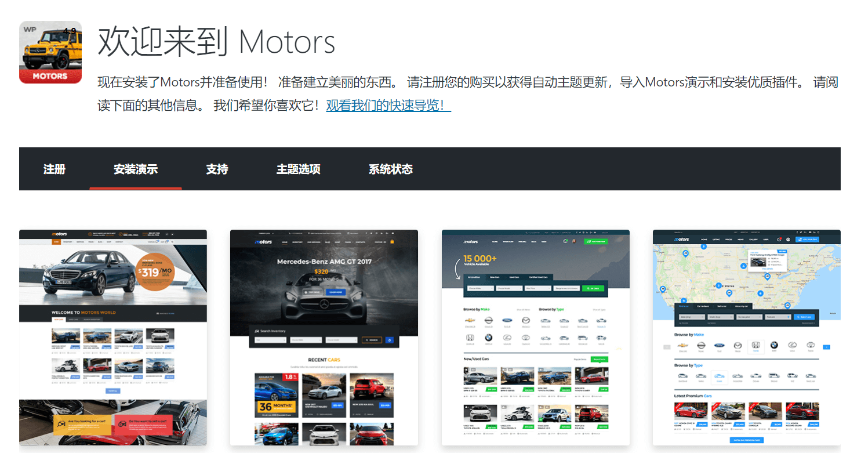Select the map-based listing demo thumbnail
This screenshot has width=861, height=453.
pyautogui.click(x=747, y=338)
